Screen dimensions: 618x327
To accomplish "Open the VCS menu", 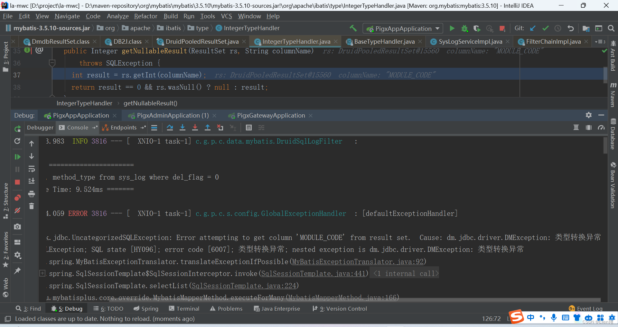I will 226,16.
